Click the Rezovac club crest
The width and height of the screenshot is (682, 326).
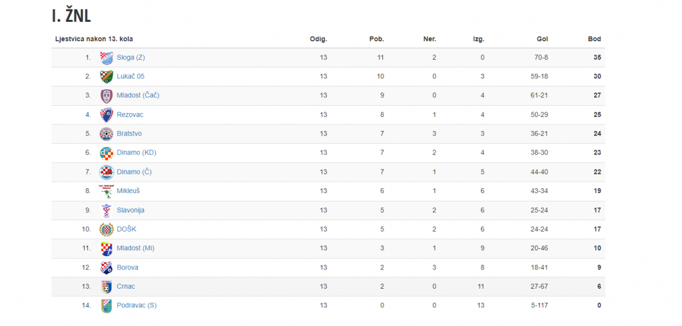(x=107, y=114)
